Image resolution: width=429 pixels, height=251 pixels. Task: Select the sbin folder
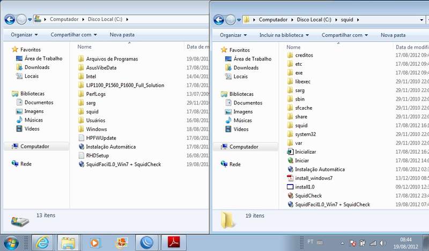pyautogui.click(x=300, y=99)
